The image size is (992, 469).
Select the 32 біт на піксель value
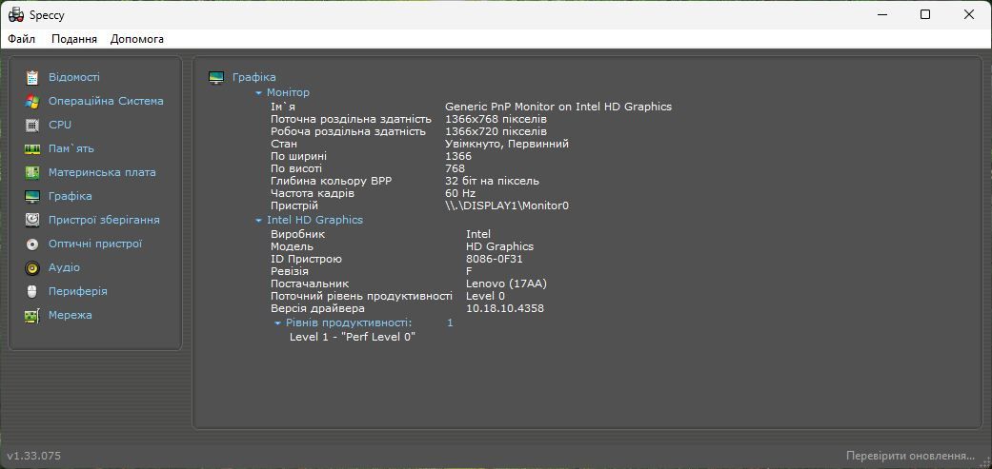(493, 181)
